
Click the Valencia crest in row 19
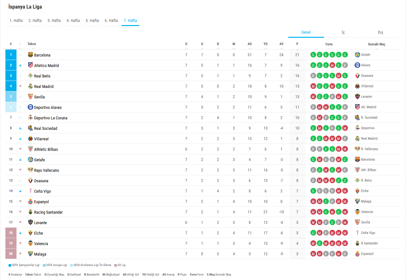[x=30, y=243]
